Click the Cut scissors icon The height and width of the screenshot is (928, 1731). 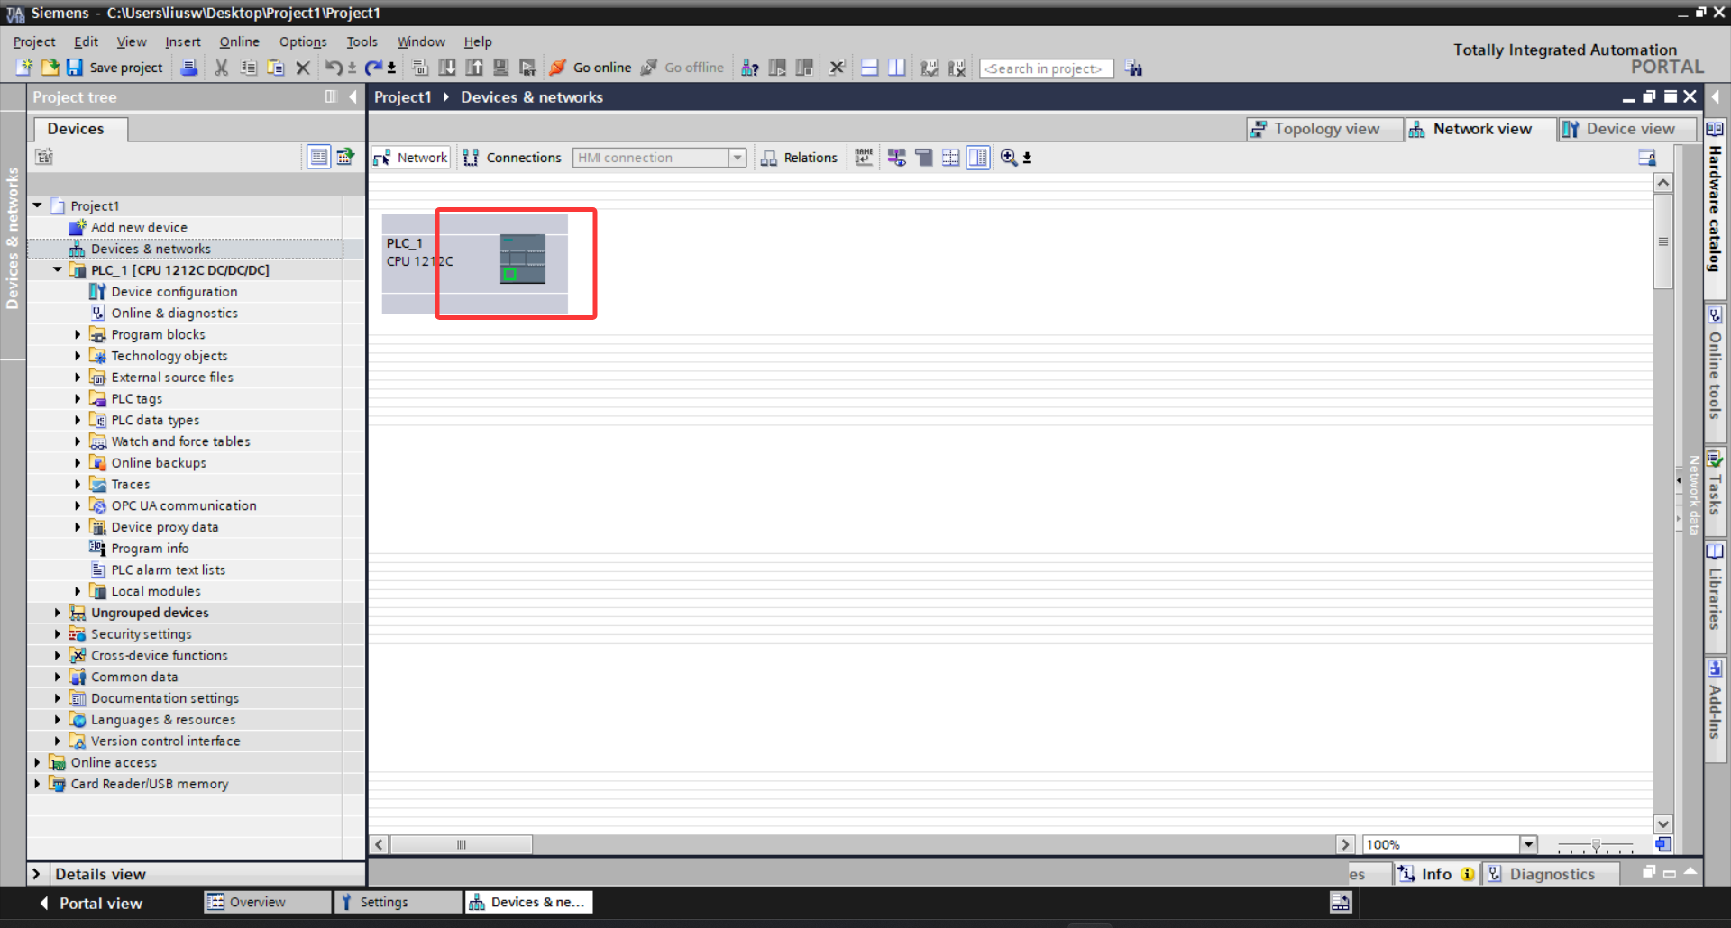point(221,68)
